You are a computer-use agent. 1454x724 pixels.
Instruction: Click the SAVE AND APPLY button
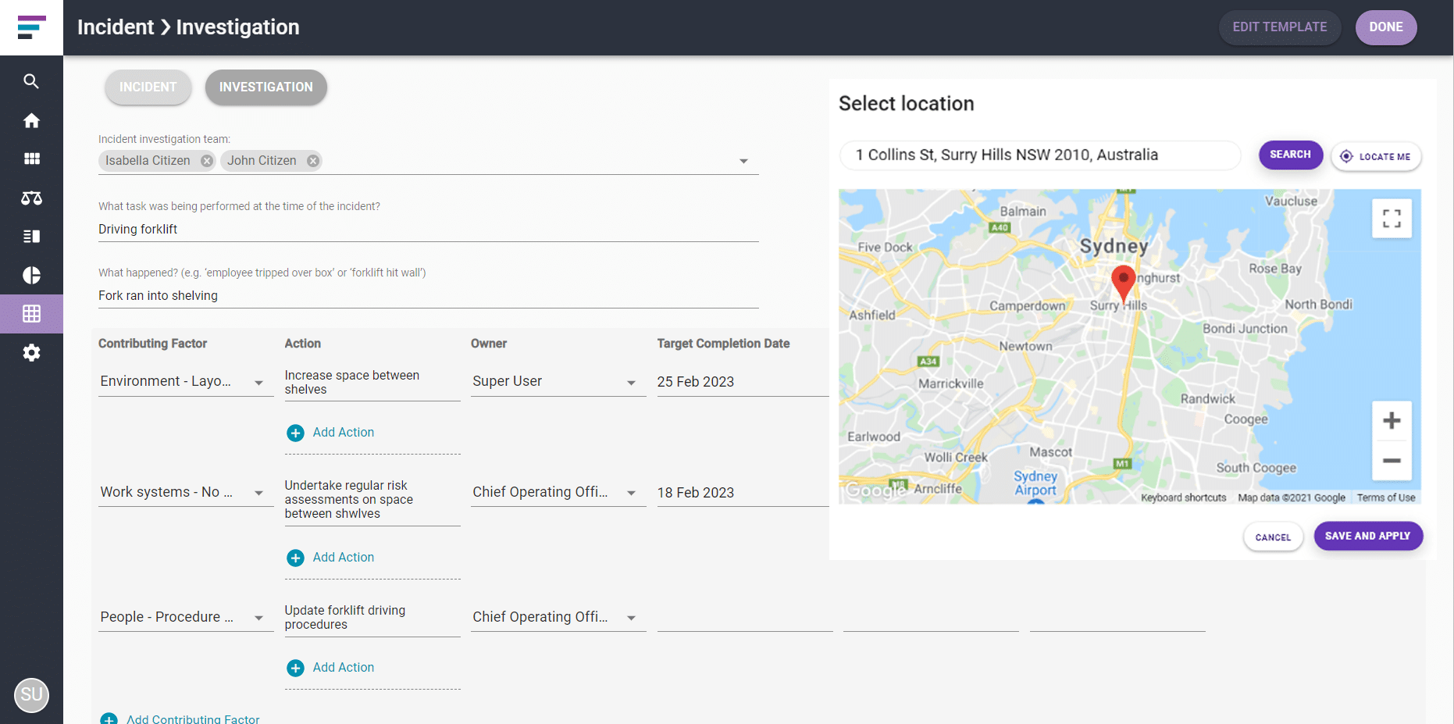[1368, 537]
